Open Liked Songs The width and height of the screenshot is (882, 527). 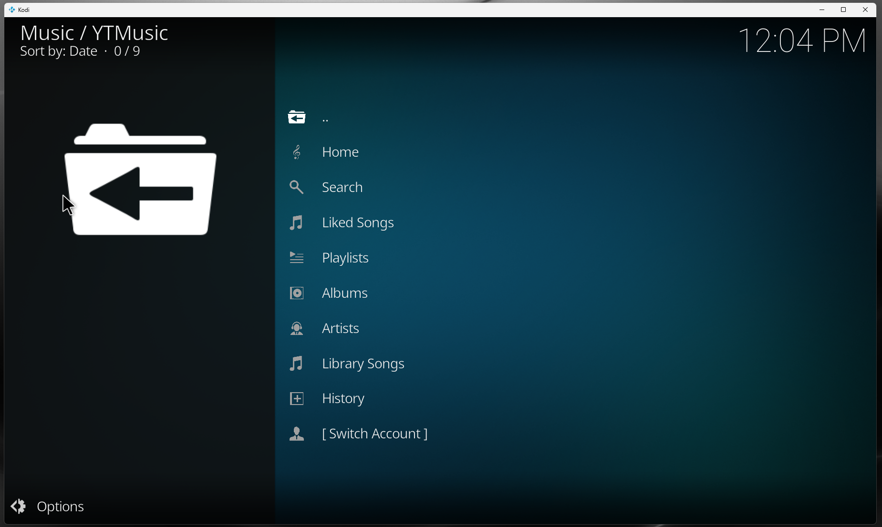358,223
